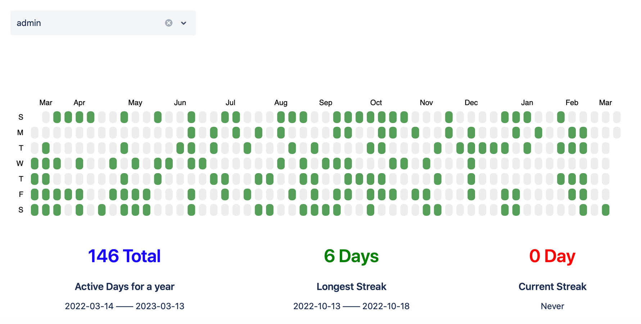The width and height of the screenshot is (641, 324).
Task: Click the W weekday row label
Action: tap(20, 163)
